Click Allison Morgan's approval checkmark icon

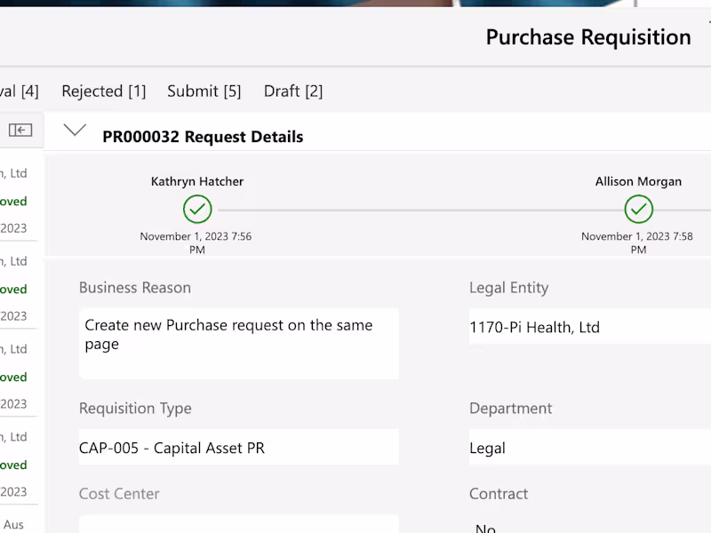638,210
